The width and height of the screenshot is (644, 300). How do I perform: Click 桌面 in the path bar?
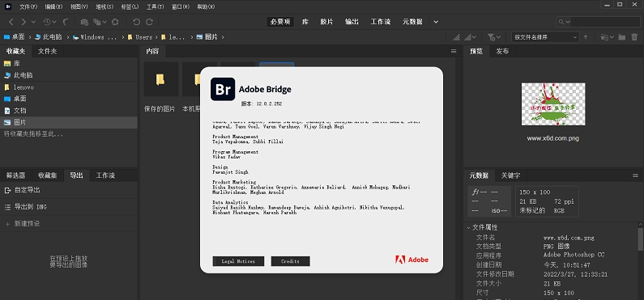(x=18, y=37)
